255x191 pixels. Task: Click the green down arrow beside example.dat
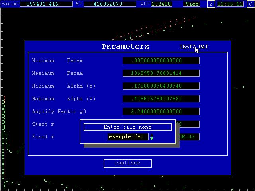151,138
